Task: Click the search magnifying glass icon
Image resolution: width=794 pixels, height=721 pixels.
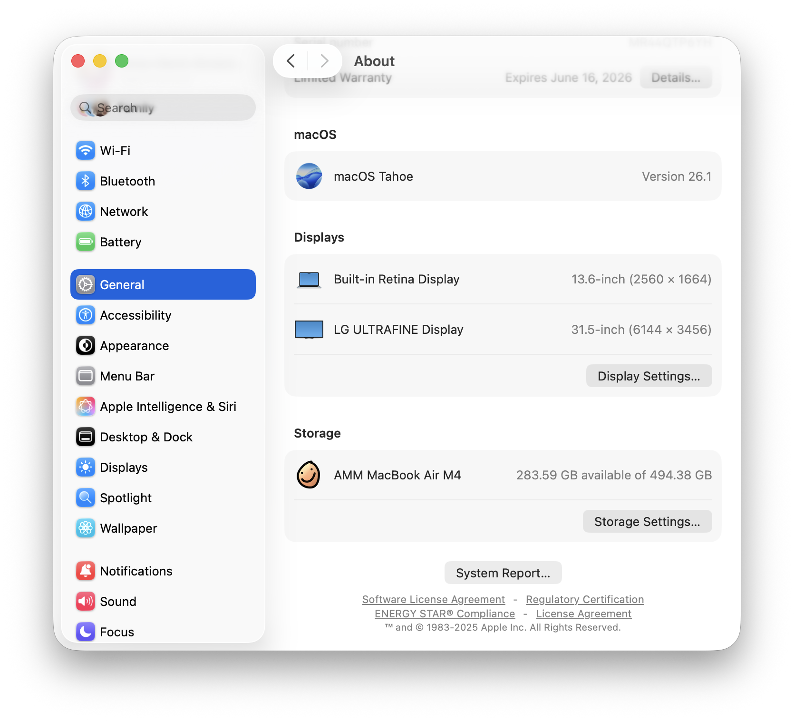Action: pos(85,108)
